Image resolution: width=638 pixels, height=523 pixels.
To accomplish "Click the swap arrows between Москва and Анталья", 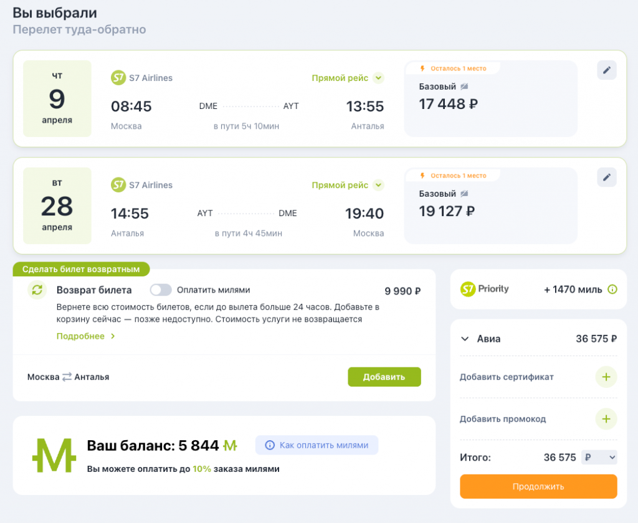I will click(x=67, y=377).
